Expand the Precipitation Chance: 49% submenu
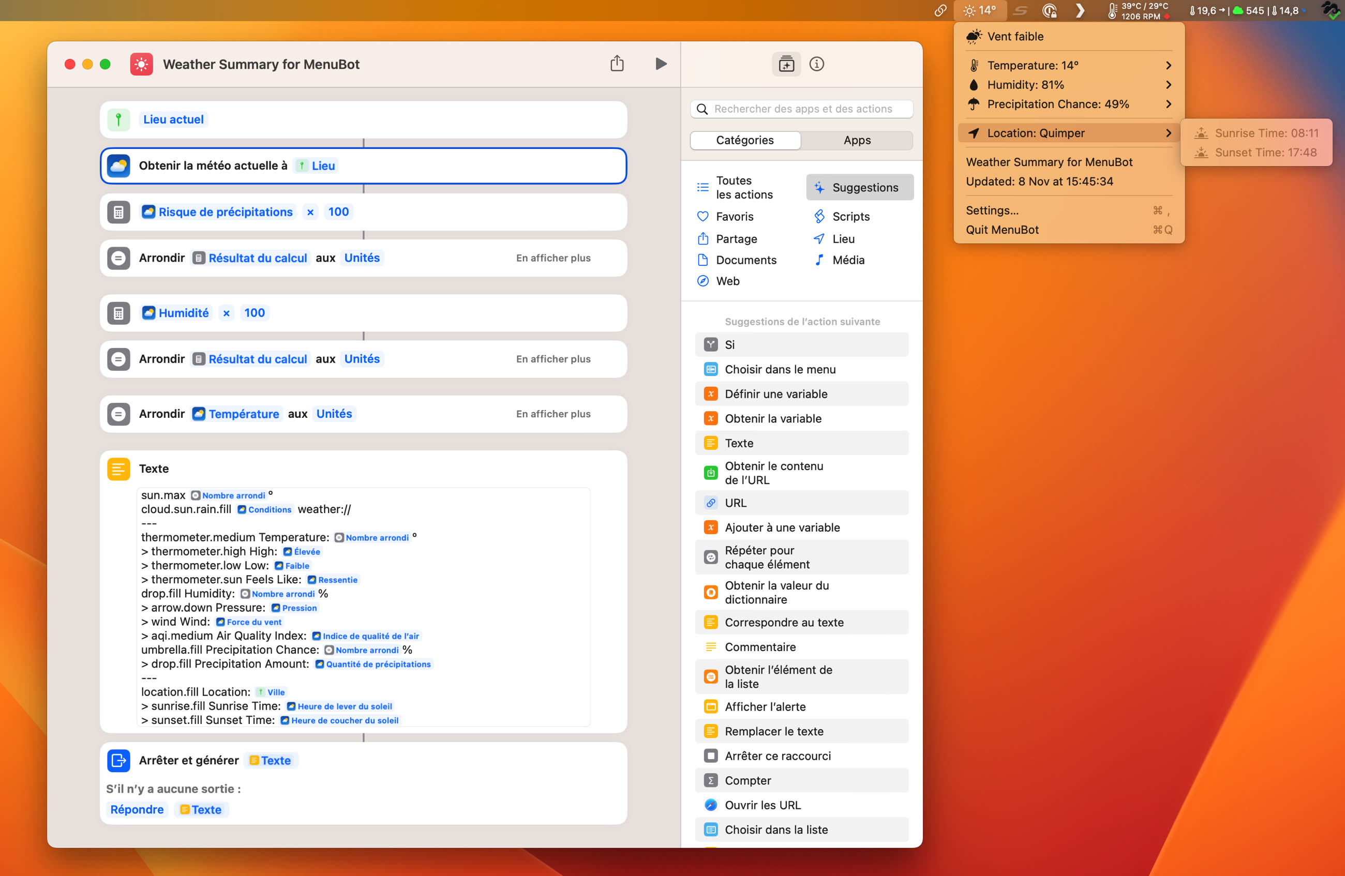The width and height of the screenshot is (1345, 876). [1069, 104]
